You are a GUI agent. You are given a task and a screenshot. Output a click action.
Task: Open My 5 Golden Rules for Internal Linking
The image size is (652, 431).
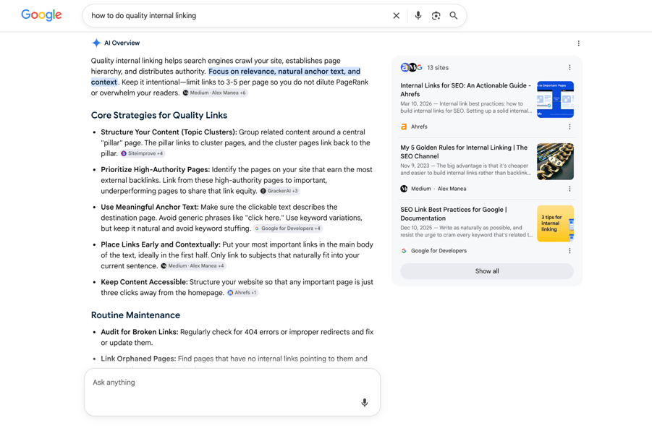pyautogui.click(x=464, y=152)
